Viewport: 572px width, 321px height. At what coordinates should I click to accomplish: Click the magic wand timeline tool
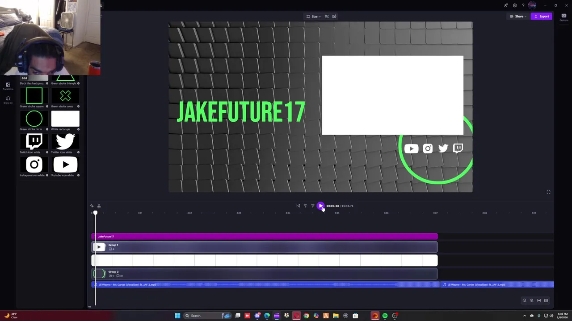pyautogui.click(x=92, y=206)
